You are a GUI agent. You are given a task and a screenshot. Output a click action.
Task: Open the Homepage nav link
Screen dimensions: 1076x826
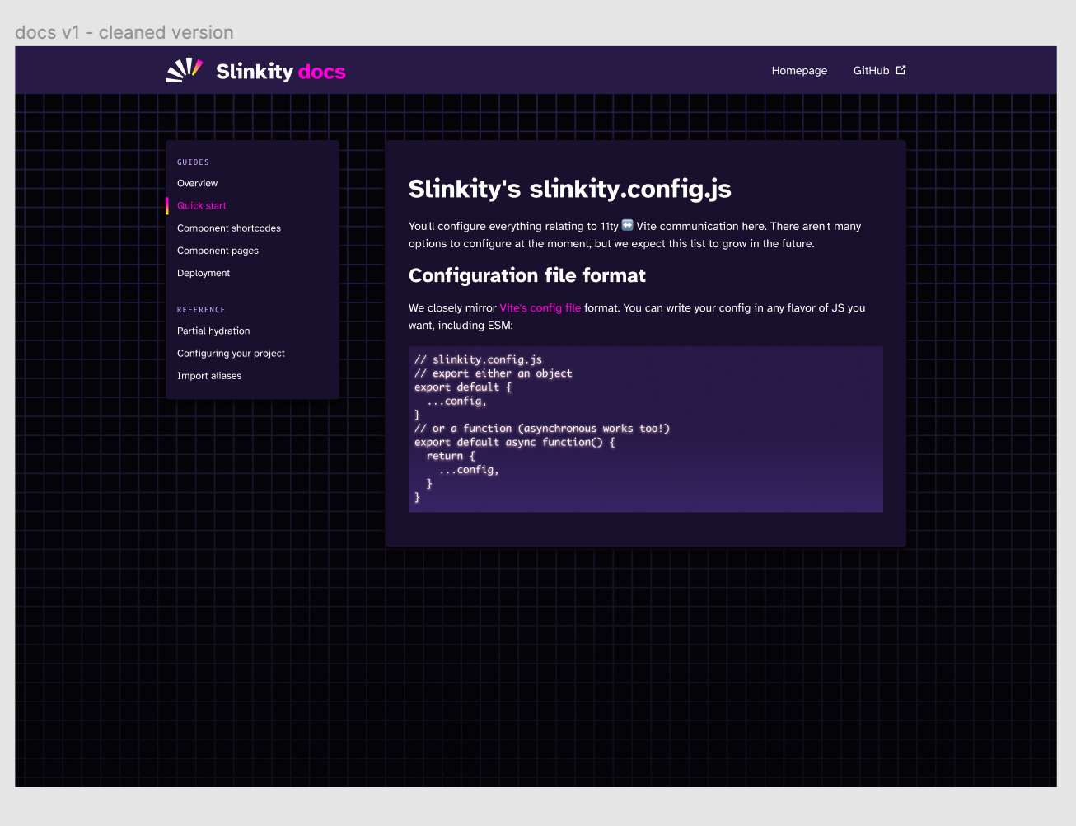pyautogui.click(x=799, y=71)
